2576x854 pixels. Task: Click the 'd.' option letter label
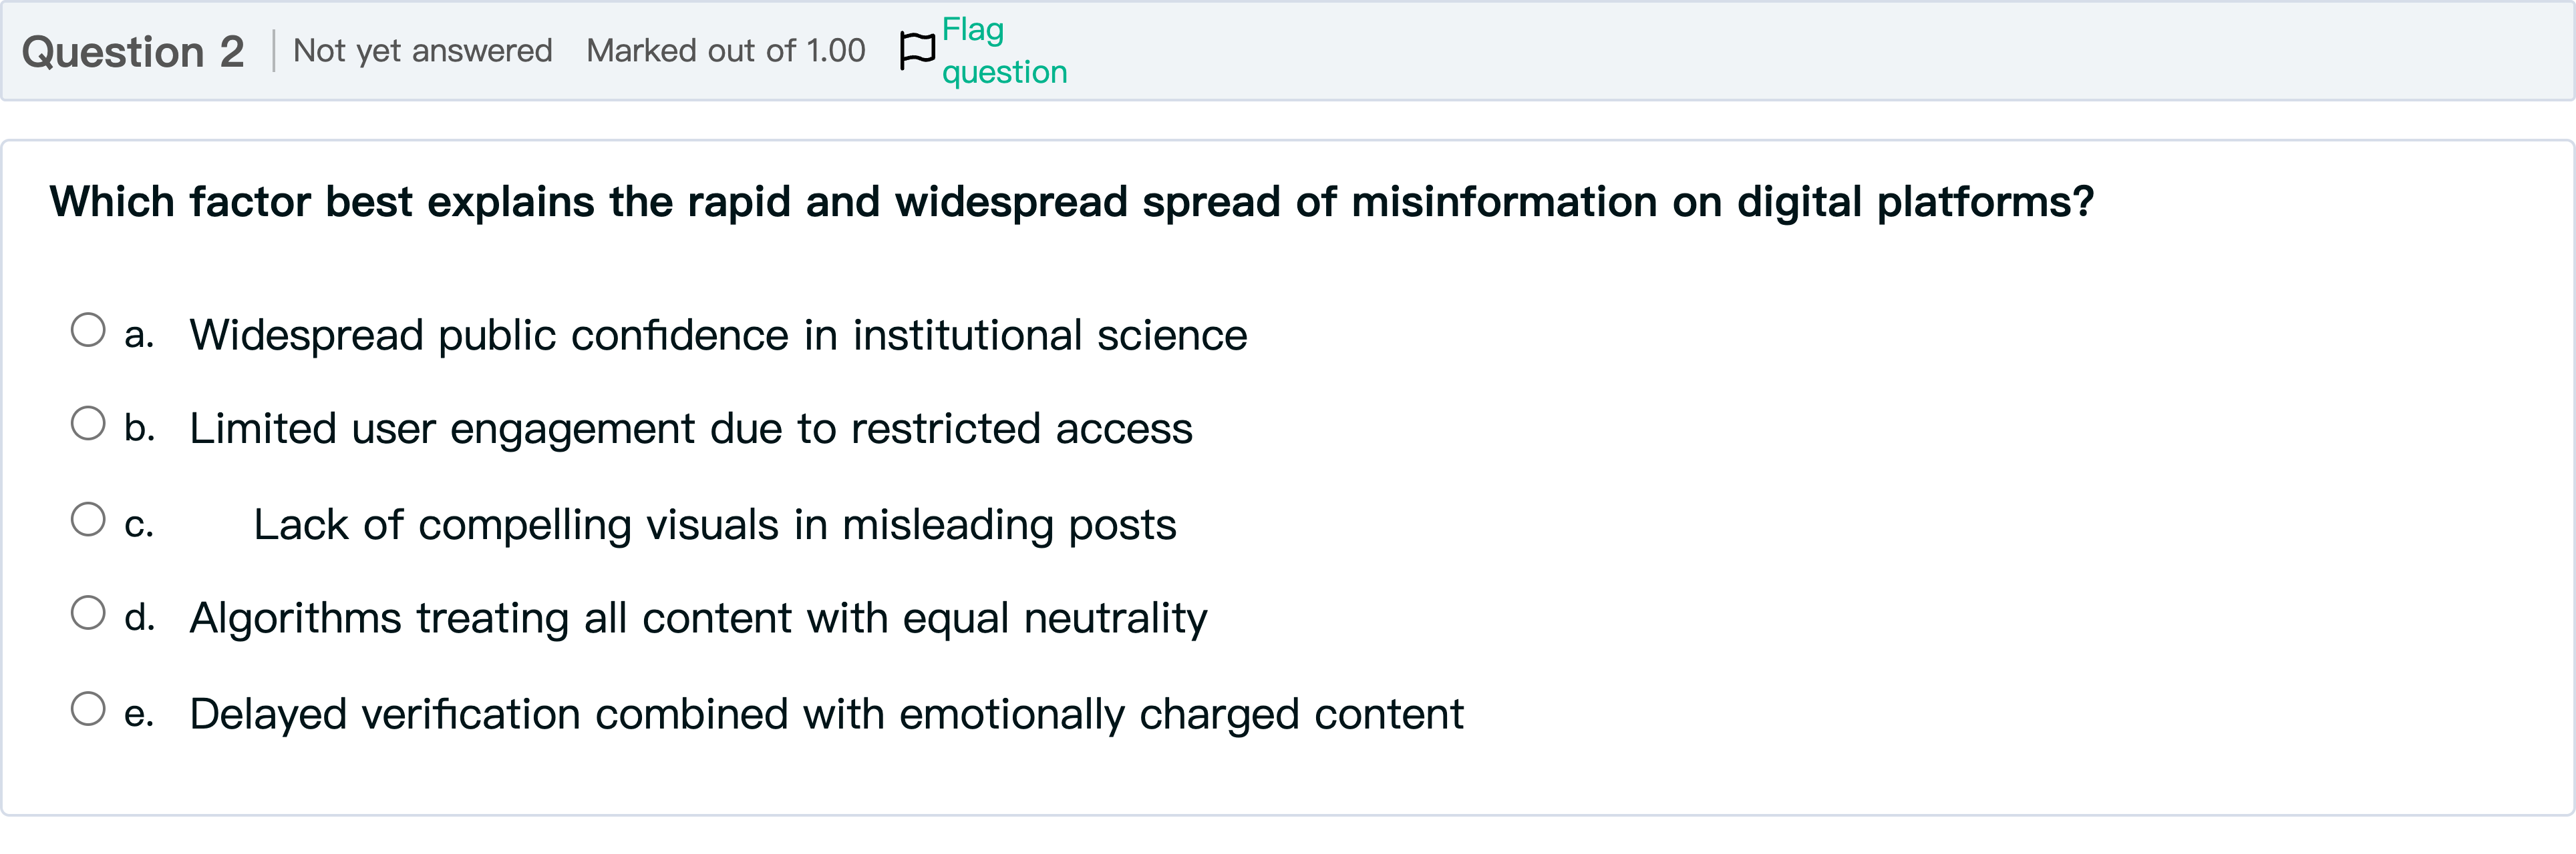pos(139,617)
